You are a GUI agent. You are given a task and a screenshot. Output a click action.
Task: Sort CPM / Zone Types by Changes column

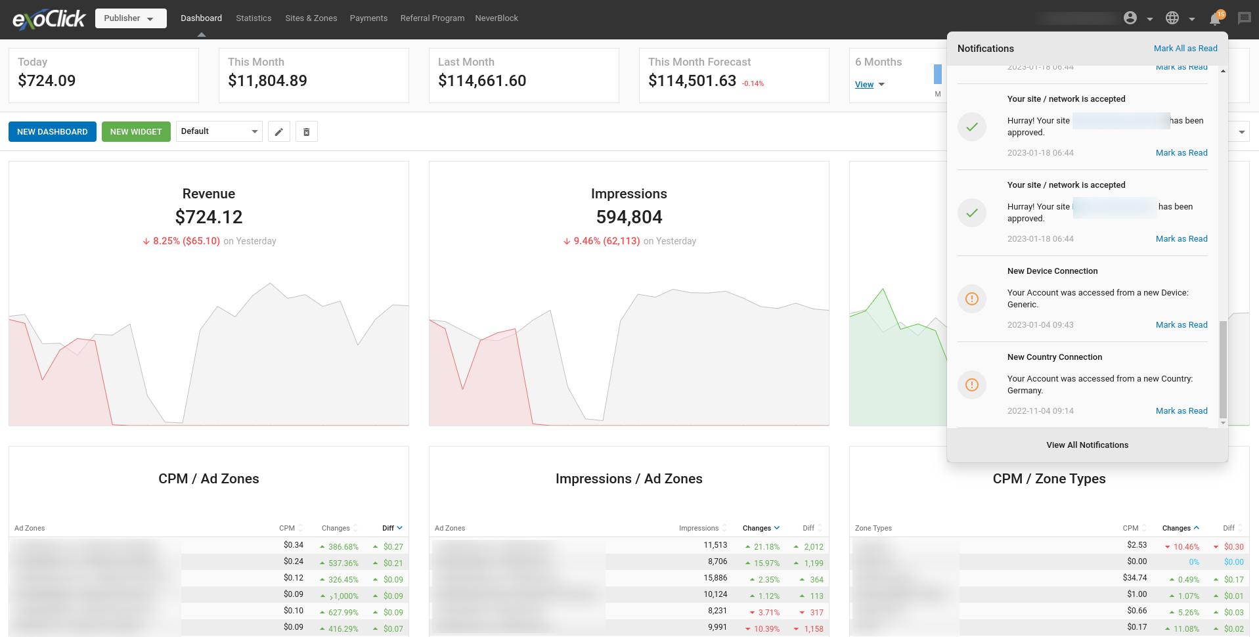(1180, 528)
